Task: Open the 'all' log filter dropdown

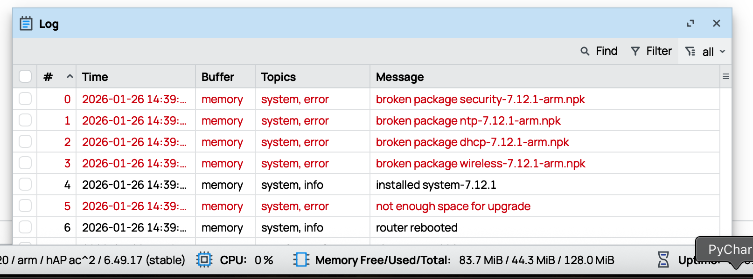Action: [705, 52]
